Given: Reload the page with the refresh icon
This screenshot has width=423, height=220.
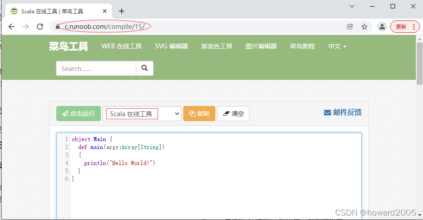Looking at the screenshot, I should (40, 27).
